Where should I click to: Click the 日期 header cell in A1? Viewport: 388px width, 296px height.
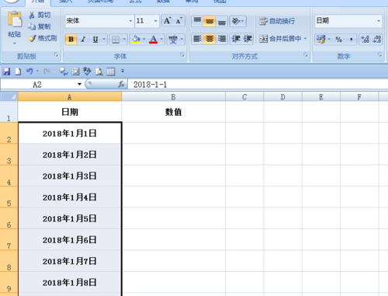[x=70, y=112]
